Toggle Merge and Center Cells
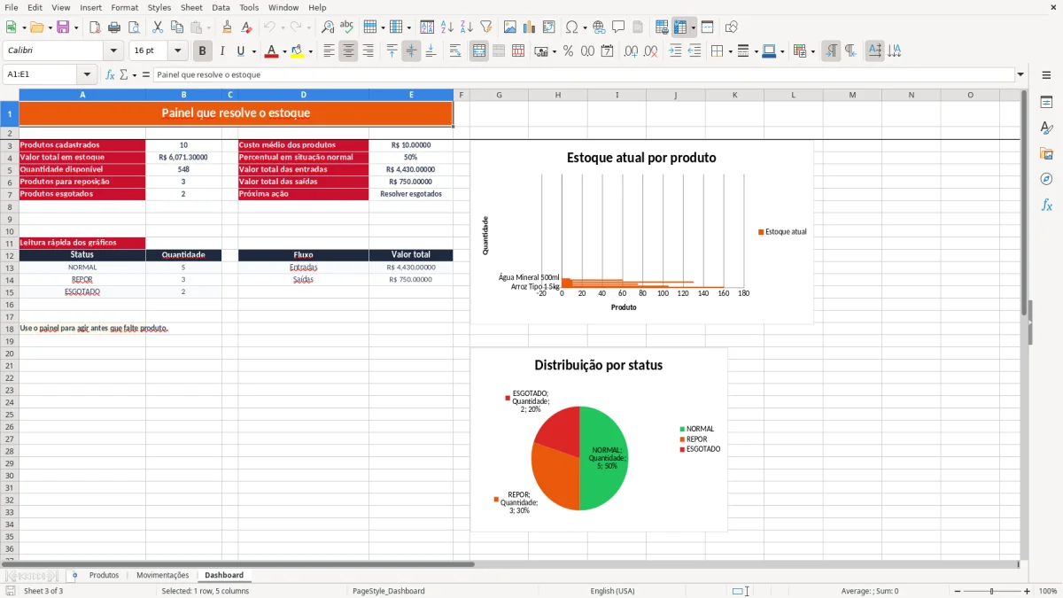The image size is (1063, 598). click(479, 51)
